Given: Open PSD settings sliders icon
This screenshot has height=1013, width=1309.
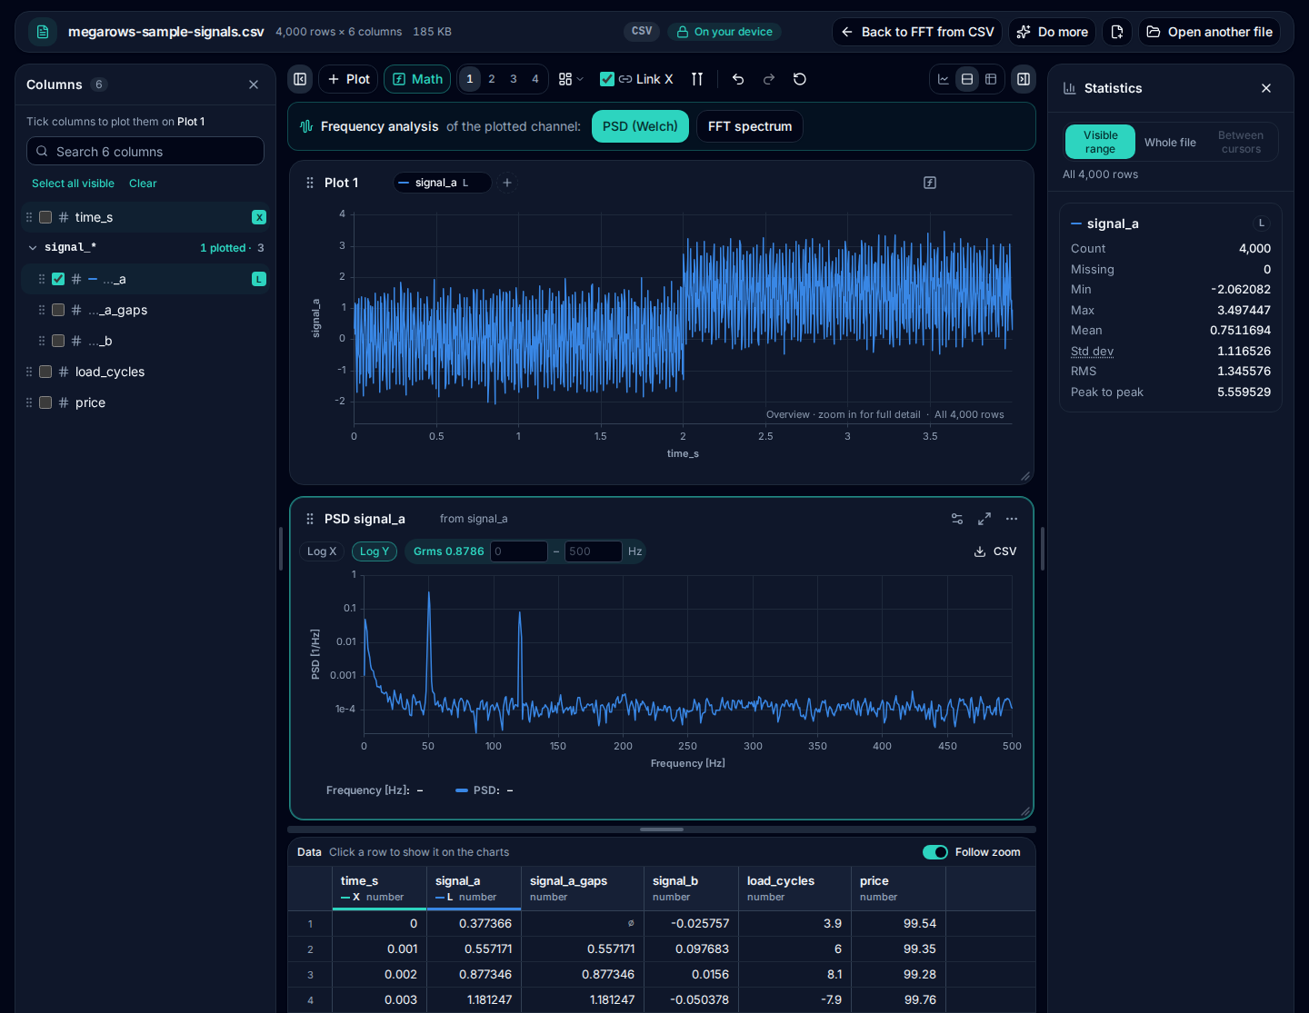Looking at the screenshot, I should [957, 519].
